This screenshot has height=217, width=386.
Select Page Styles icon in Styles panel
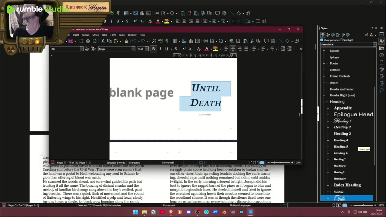tap(338, 35)
